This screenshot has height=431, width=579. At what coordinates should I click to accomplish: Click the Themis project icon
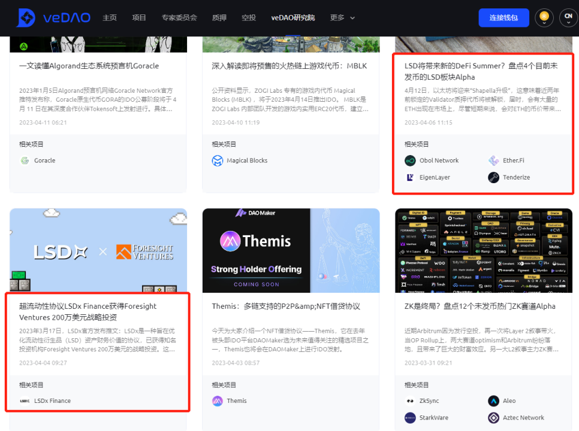click(218, 400)
